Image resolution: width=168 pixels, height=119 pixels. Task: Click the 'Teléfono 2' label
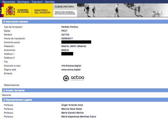coord(9,58)
